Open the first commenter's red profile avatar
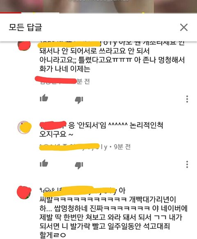This screenshot has width=197, height=239. click(x=24, y=45)
